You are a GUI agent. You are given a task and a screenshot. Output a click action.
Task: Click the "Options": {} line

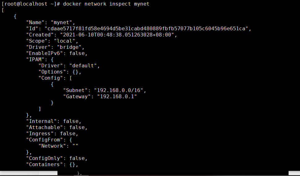60,72
